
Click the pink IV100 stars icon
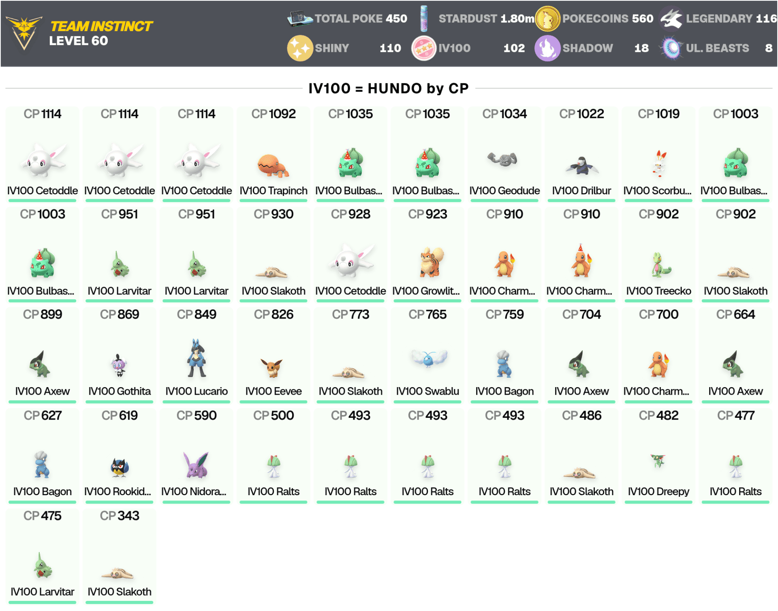pos(423,48)
